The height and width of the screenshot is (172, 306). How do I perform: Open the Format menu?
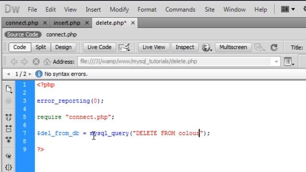click(x=147, y=10)
